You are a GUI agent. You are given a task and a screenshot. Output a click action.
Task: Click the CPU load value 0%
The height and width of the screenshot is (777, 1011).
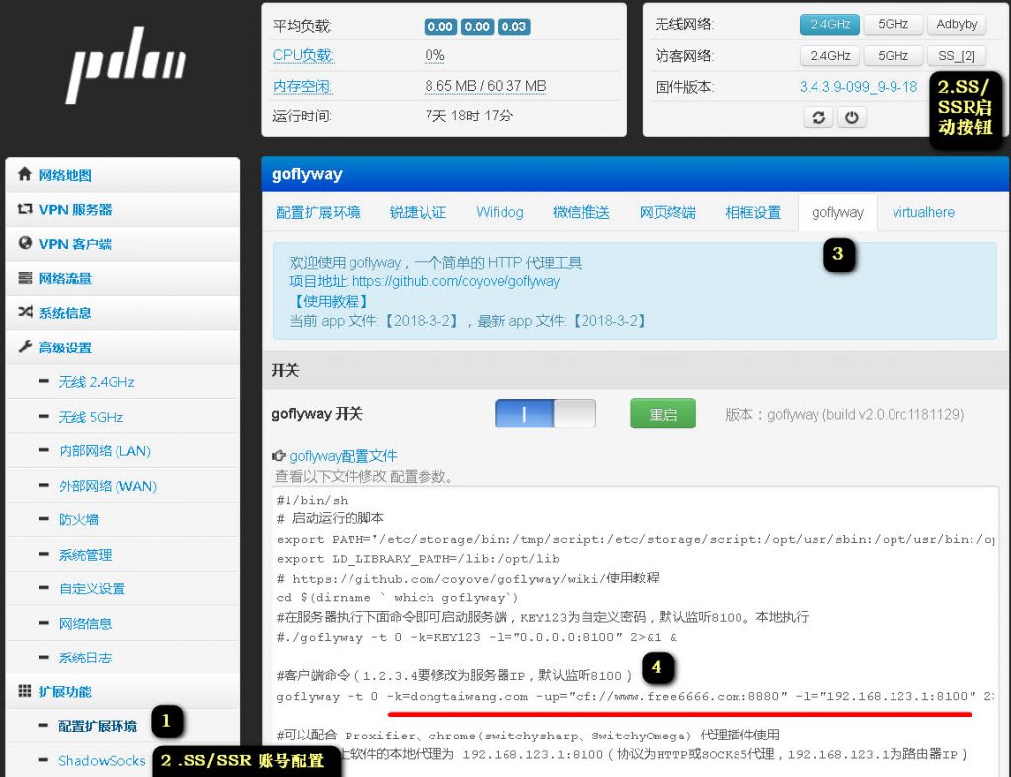434,55
